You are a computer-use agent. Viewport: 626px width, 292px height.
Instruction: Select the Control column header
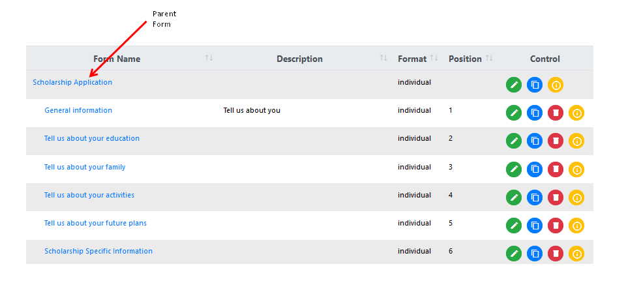click(x=544, y=59)
